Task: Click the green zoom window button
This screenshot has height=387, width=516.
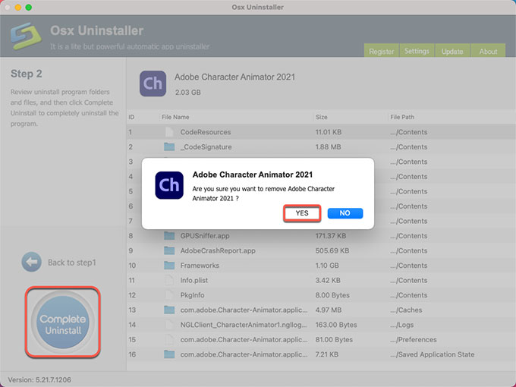Action: tap(29, 8)
